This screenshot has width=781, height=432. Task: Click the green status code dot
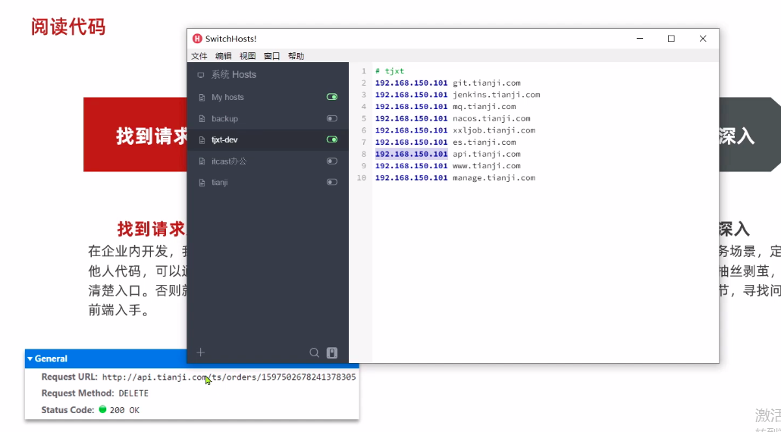pos(102,409)
